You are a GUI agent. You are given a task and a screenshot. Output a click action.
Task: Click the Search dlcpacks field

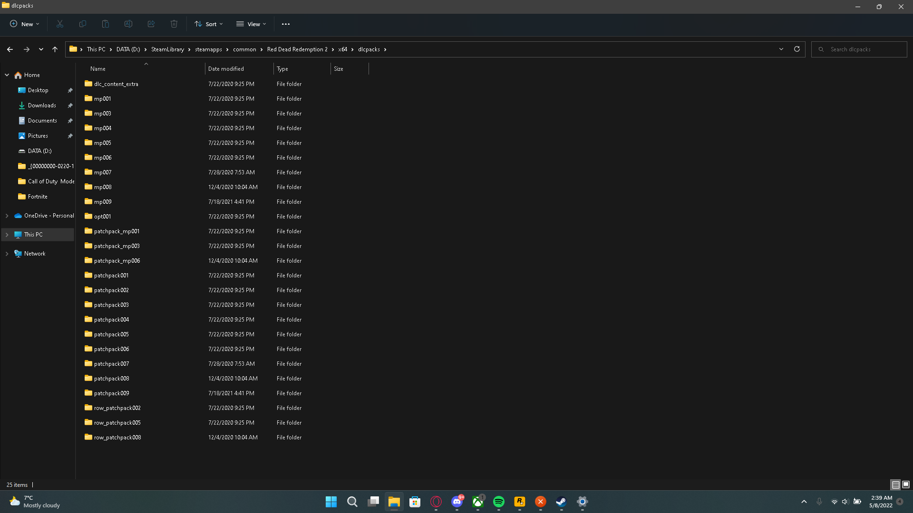coord(859,49)
